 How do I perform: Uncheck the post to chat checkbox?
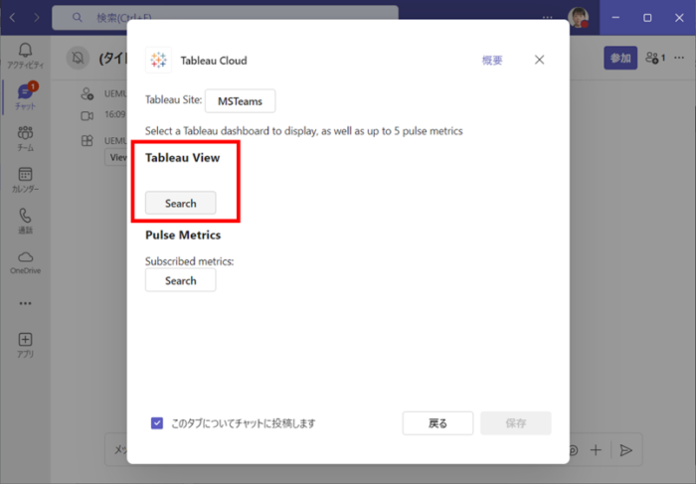[x=157, y=423]
